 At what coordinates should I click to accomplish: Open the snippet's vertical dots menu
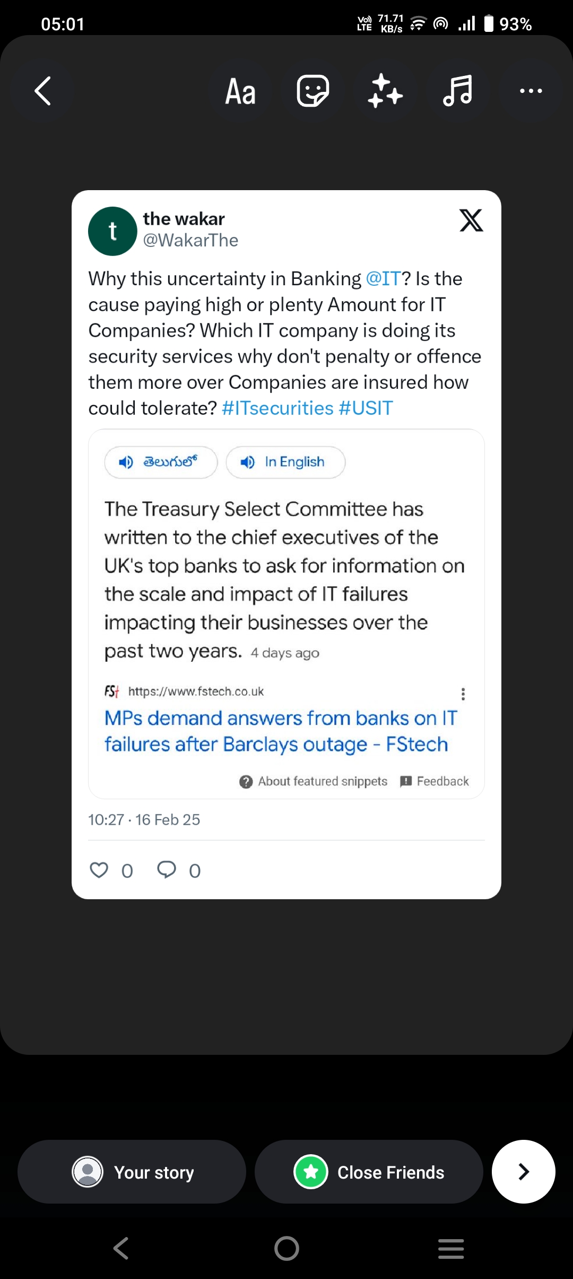tap(463, 694)
